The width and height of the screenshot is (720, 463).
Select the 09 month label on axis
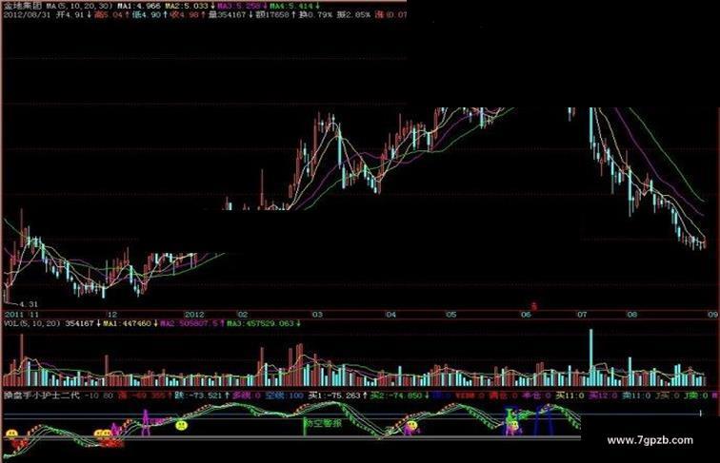[x=712, y=315]
